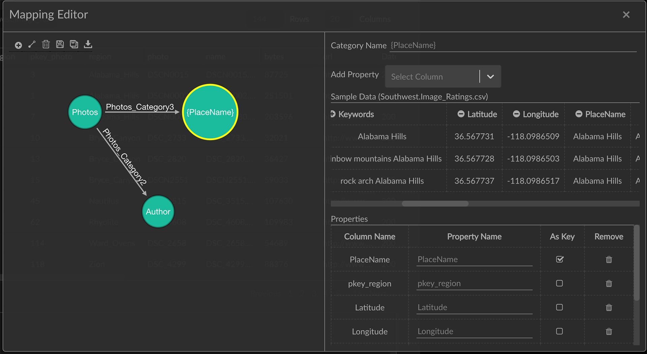
Task: Click the Category Name input field
Action: click(x=512, y=45)
